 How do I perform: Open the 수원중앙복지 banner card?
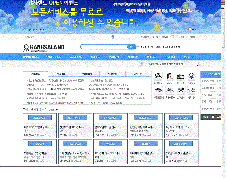click(x=111, y=126)
